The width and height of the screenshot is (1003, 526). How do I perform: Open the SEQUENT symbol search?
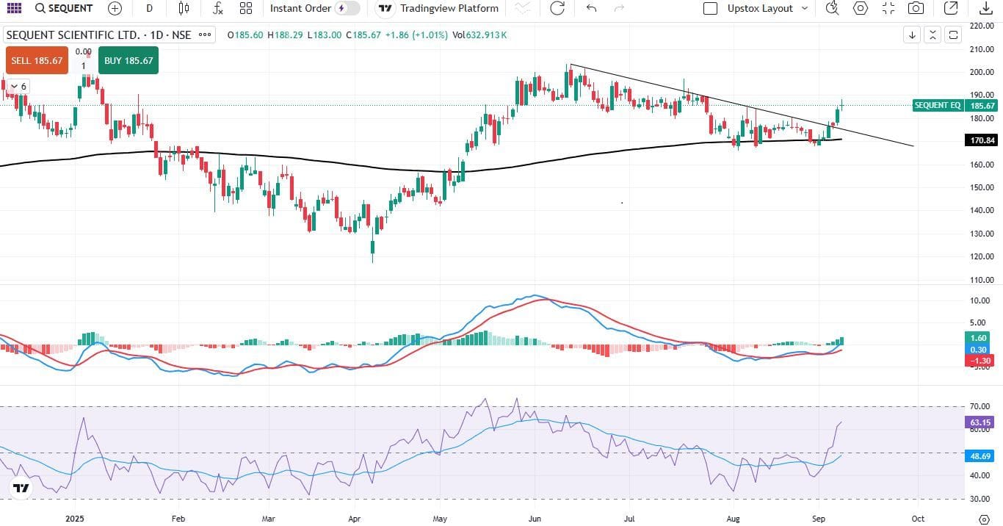tap(65, 8)
